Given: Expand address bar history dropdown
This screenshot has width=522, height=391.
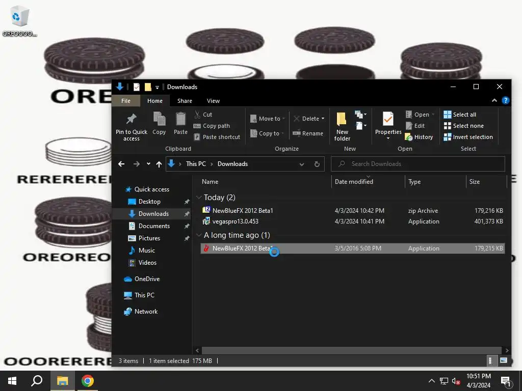Looking at the screenshot, I should click(x=302, y=164).
